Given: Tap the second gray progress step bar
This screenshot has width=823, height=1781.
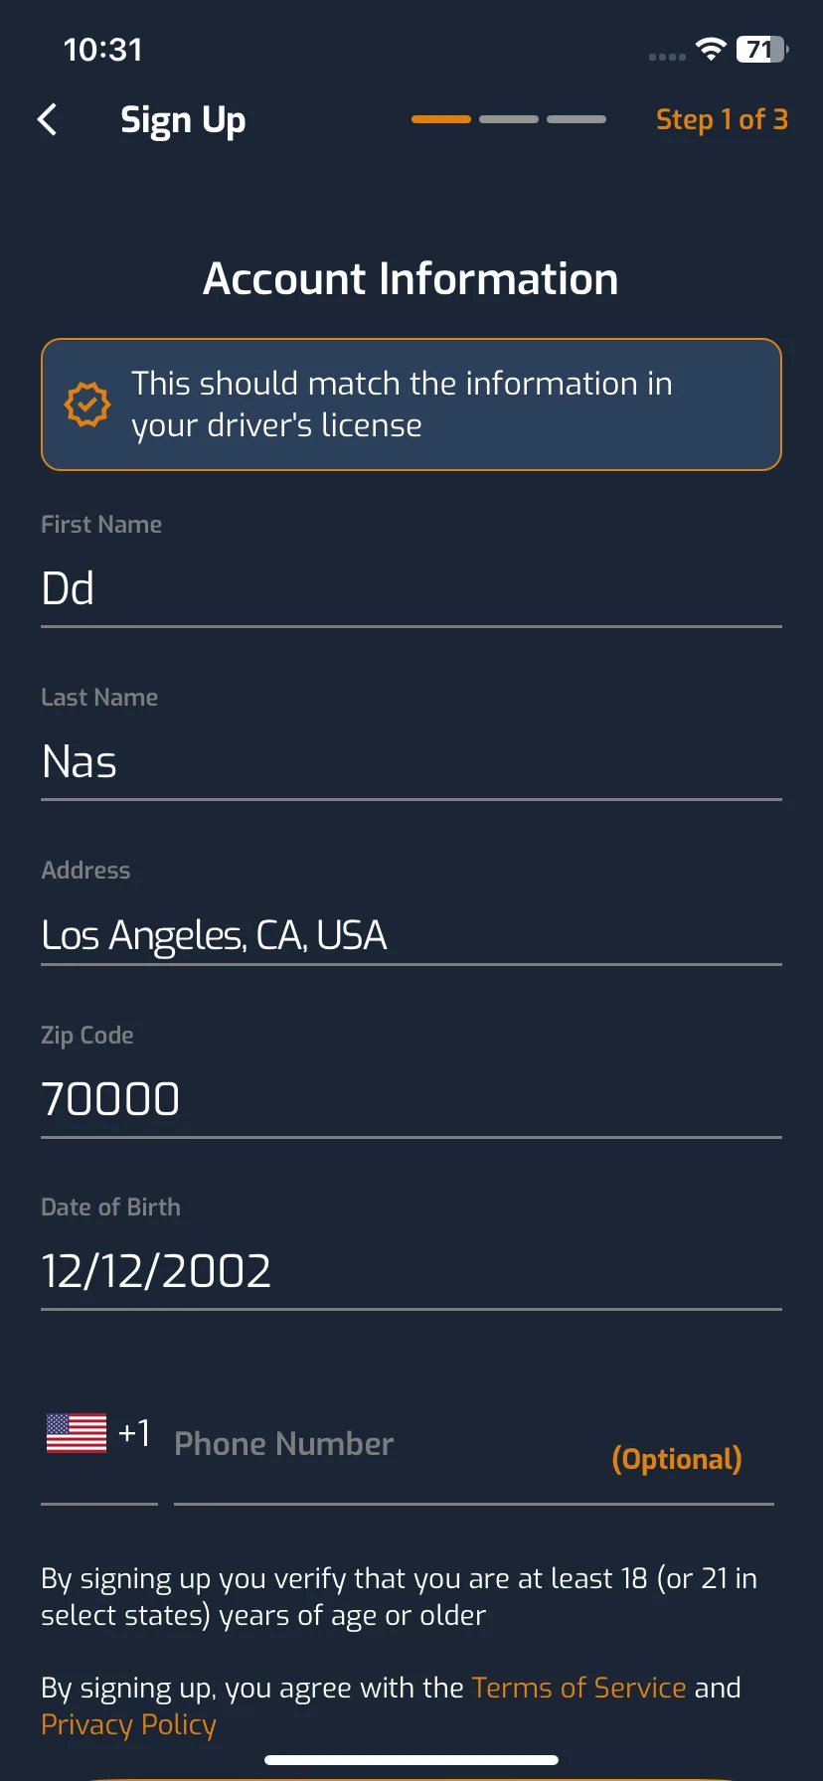Looking at the screenshot, I should tap(509, 119).
